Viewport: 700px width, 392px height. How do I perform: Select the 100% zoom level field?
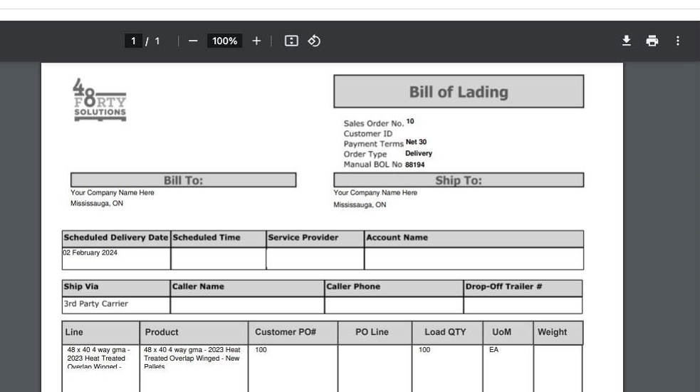click(224, 41)
